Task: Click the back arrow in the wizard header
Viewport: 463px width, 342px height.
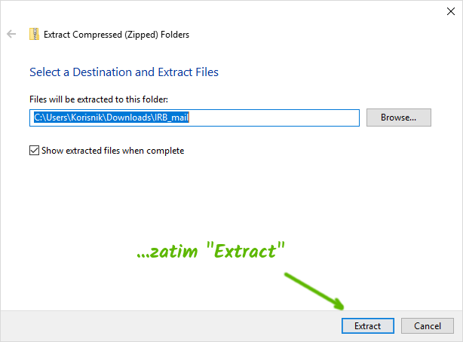Action: pyautogui.click(x=11, y=34)
